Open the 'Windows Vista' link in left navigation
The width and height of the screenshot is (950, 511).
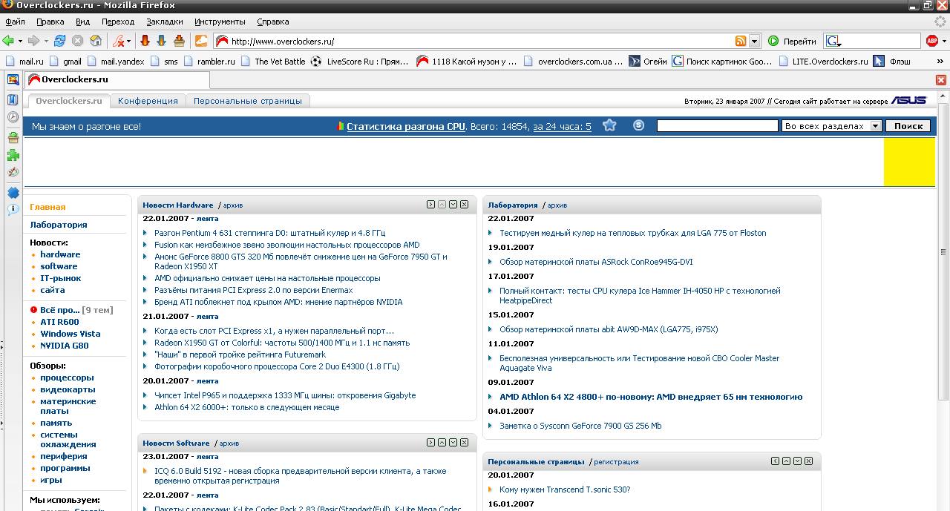click(71, 334)
